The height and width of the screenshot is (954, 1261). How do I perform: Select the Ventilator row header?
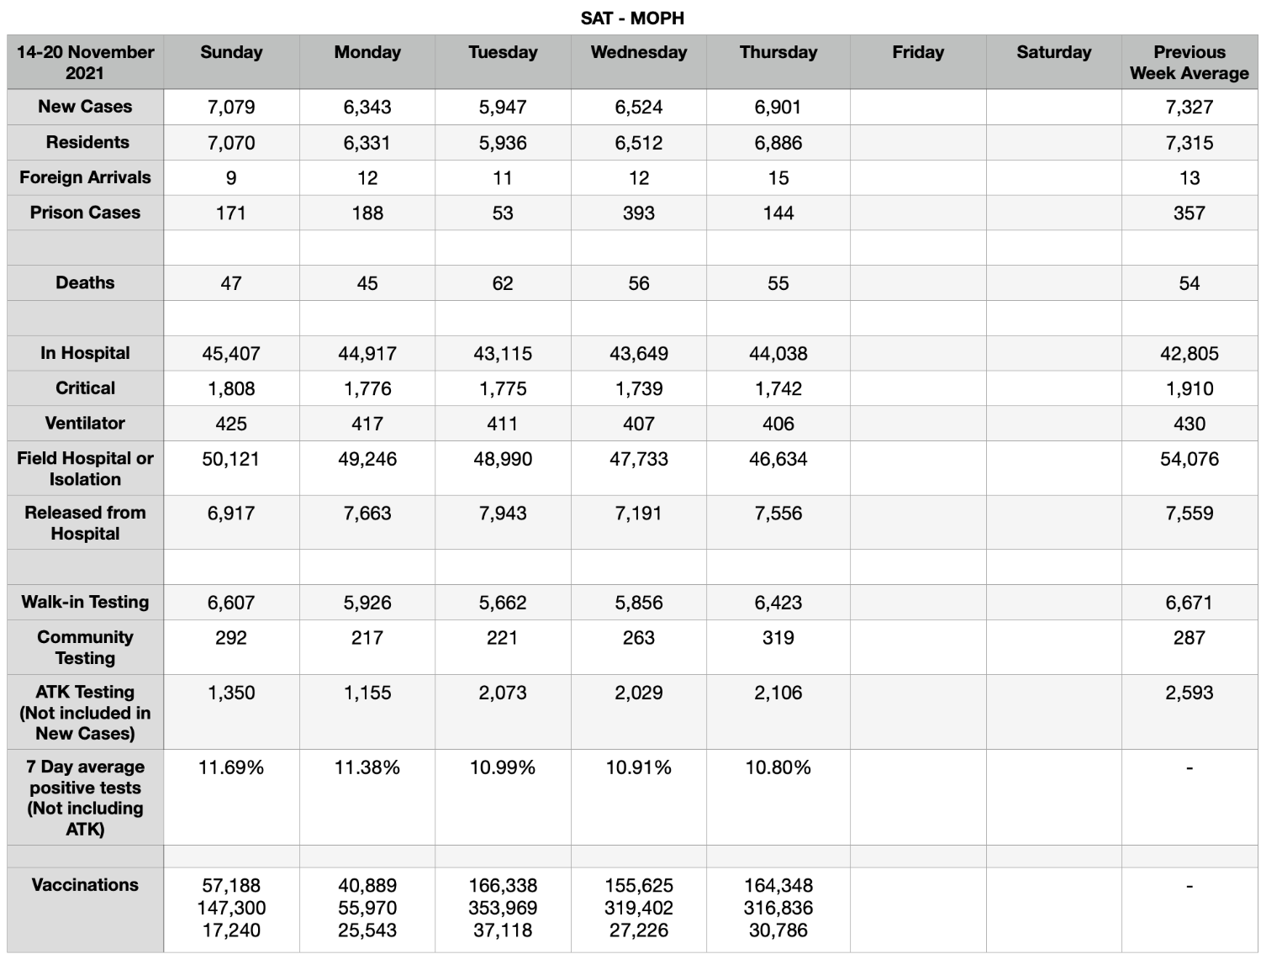(x=85, y=424)
